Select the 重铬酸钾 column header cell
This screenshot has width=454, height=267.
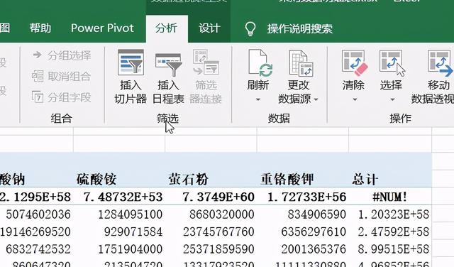click(x=303, y=179)
